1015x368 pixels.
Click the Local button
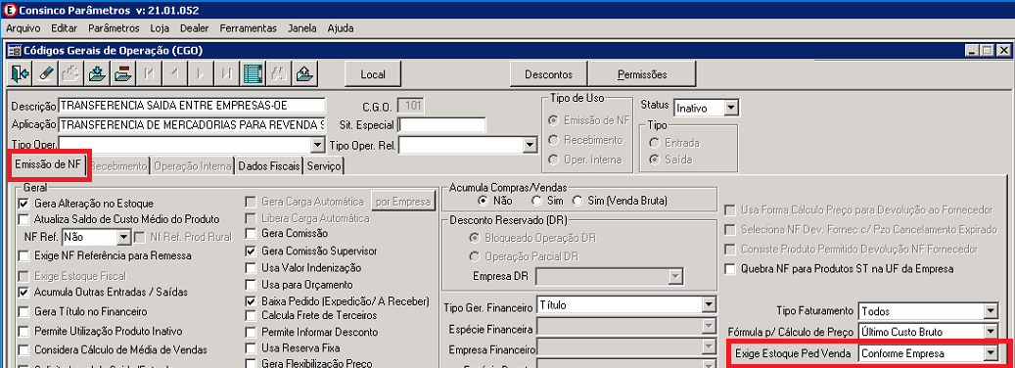[x=373, y=74]
